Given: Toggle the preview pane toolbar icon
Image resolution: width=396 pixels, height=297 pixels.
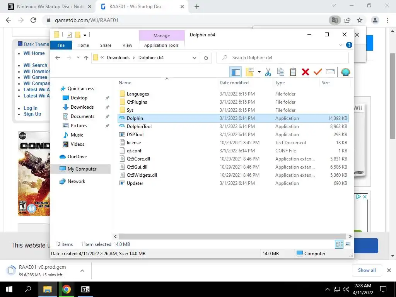Looking at the screenshot, I should click(236, 72).
